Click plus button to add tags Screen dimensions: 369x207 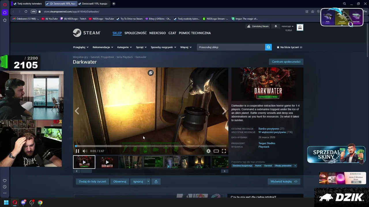click(295, 166)
